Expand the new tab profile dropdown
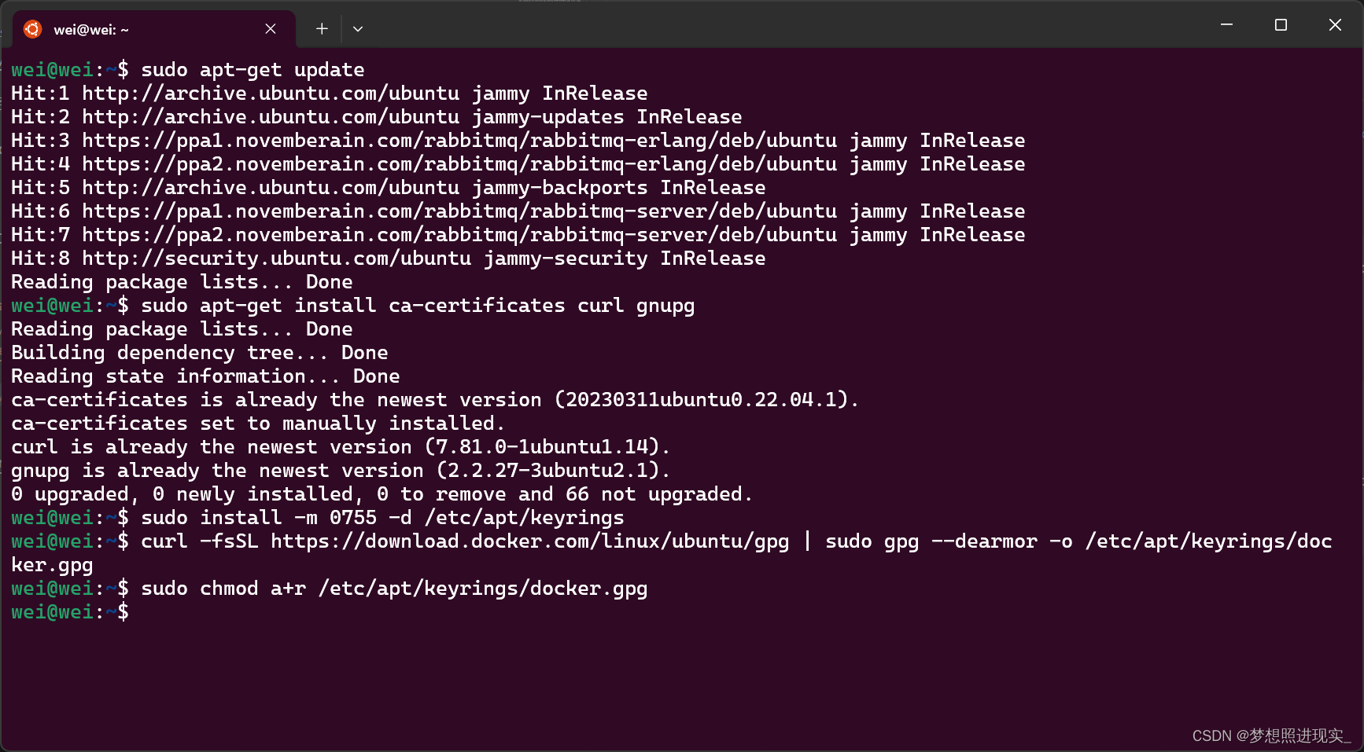Screen dimensions: 1364x752 click(x=358, y=29)
